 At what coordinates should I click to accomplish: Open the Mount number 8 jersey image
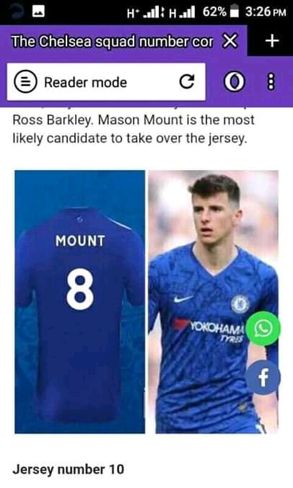pyautogui.click(x=80, y=301)
